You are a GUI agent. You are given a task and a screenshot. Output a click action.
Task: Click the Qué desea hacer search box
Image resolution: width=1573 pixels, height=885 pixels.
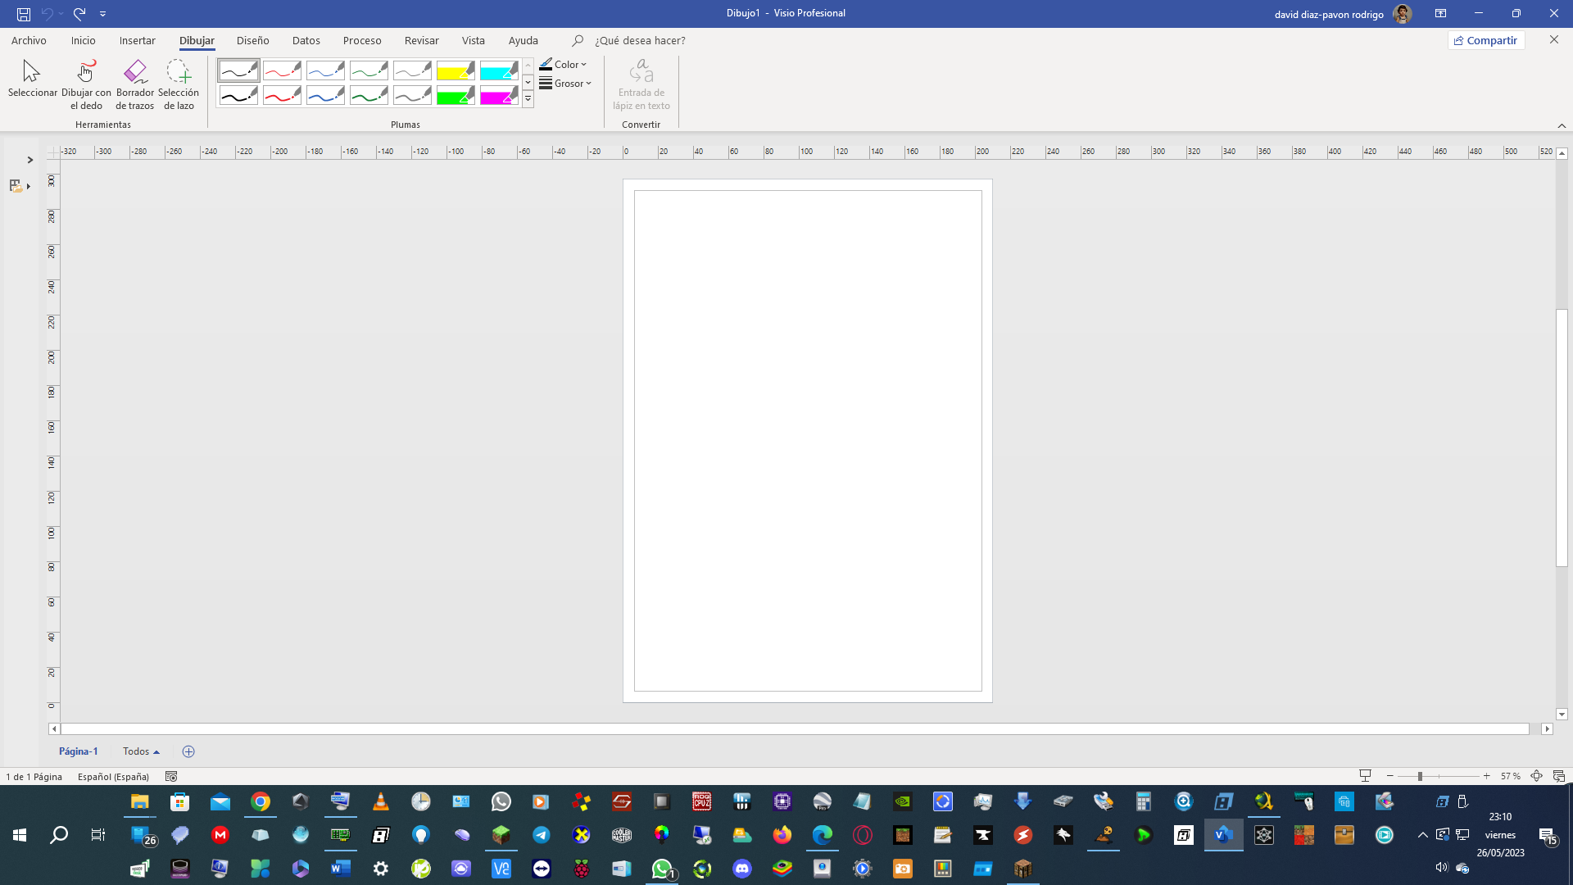640,40
